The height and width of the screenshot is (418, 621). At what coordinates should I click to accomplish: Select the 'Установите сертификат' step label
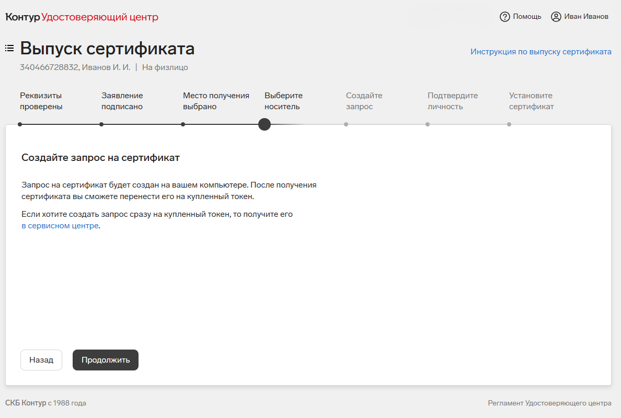click(x=531, y=101)
